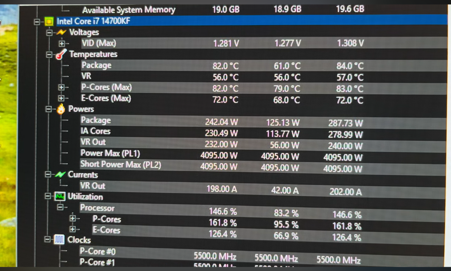Collapse the Utilization section
451x271 pixels.
(x=48, y=196)
